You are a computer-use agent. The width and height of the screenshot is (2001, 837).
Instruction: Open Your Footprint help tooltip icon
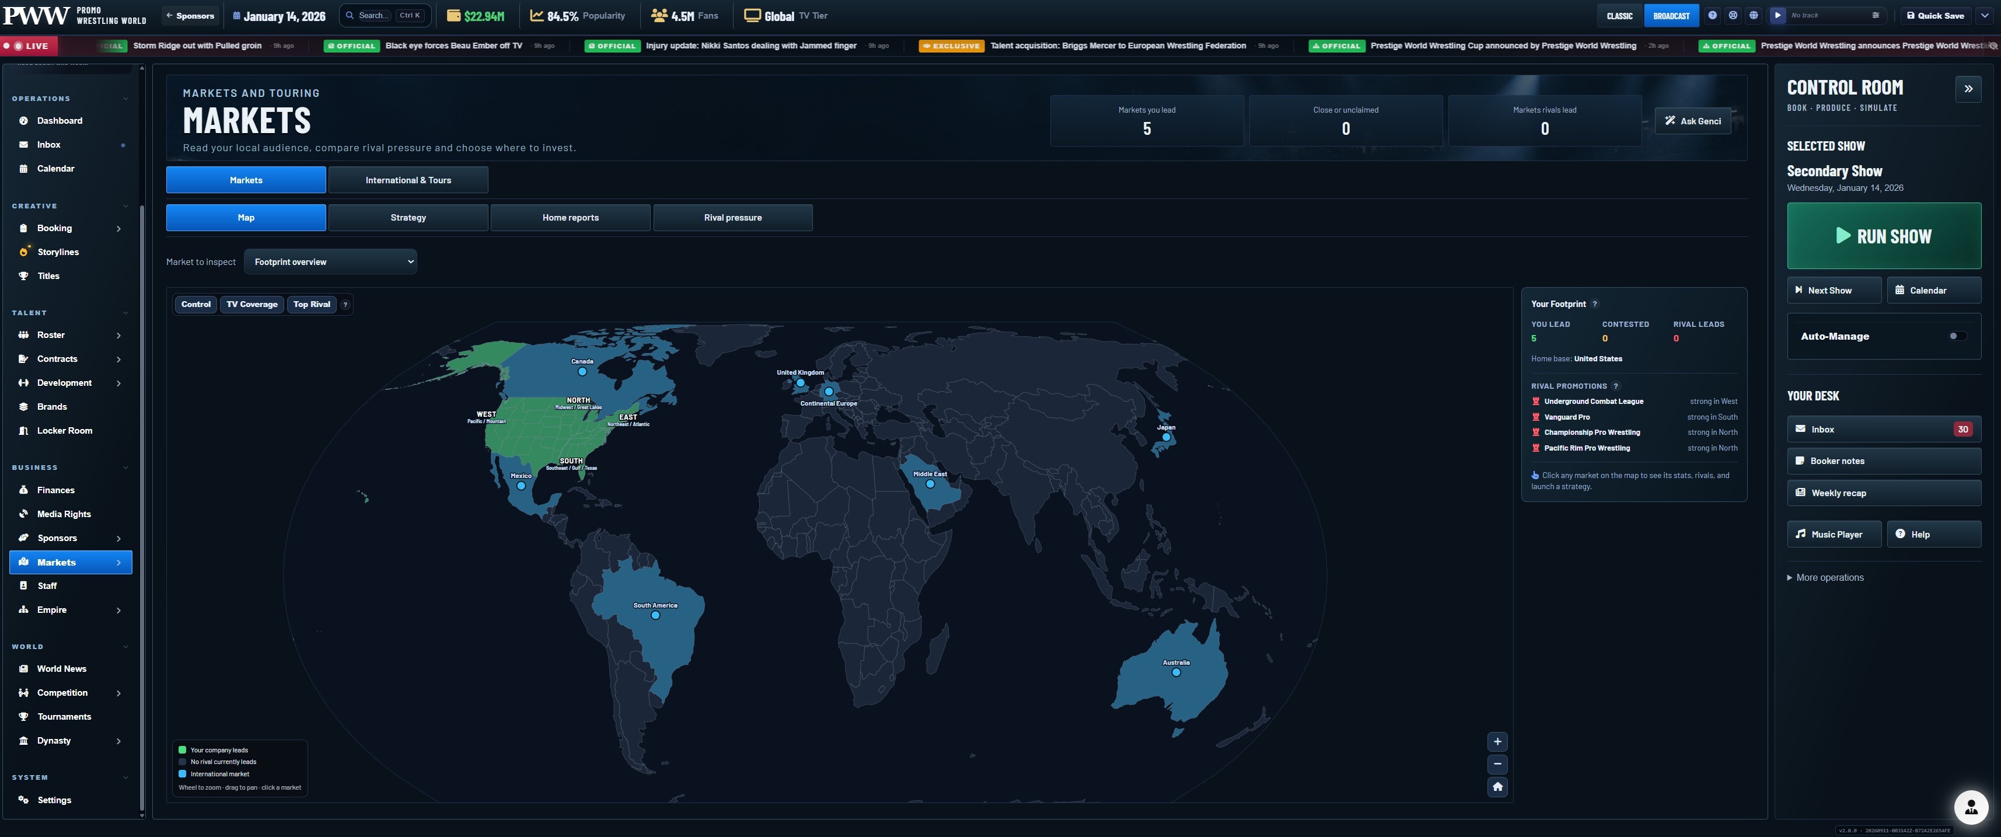click(x=1595, y=304)
